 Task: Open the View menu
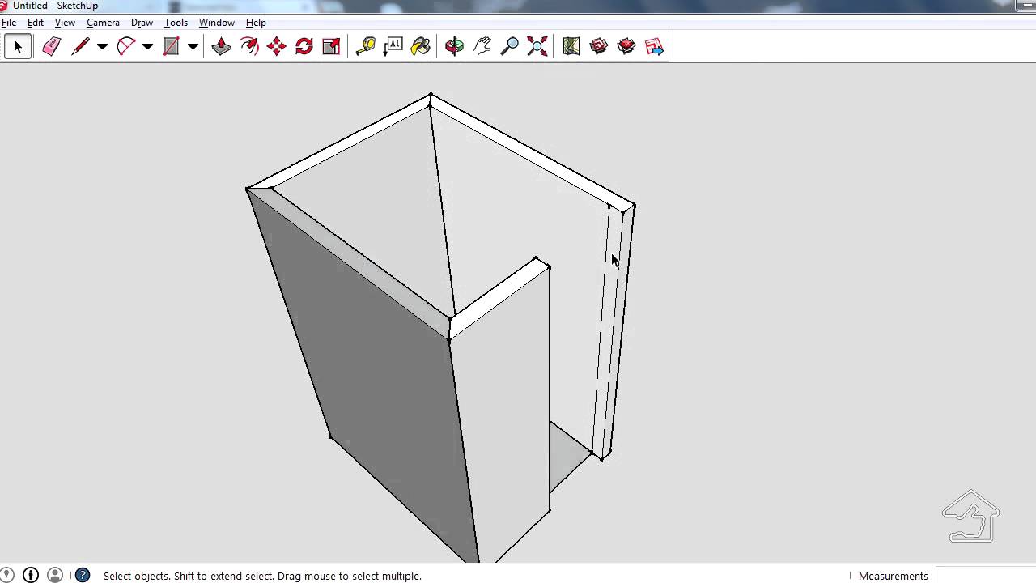[x=65, y=23]
